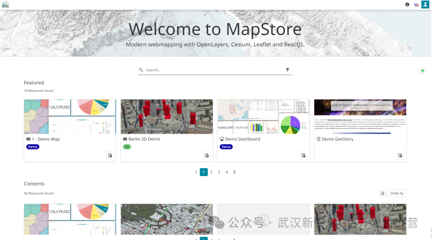Click the green 3D tag
This screenshot has width=432, height=240.
pos(127,147)
